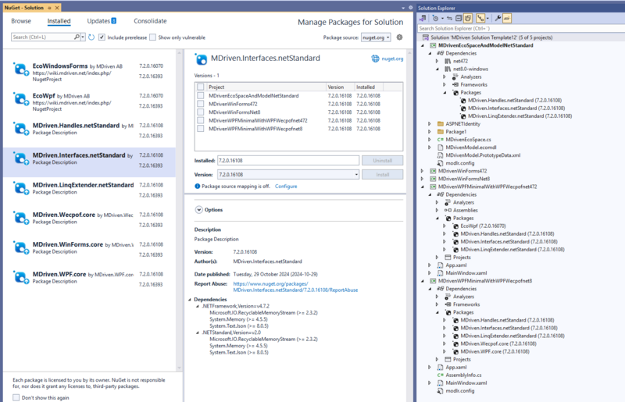
Task: Click the NuGet refresh icon
Action: tap(91, 37)
